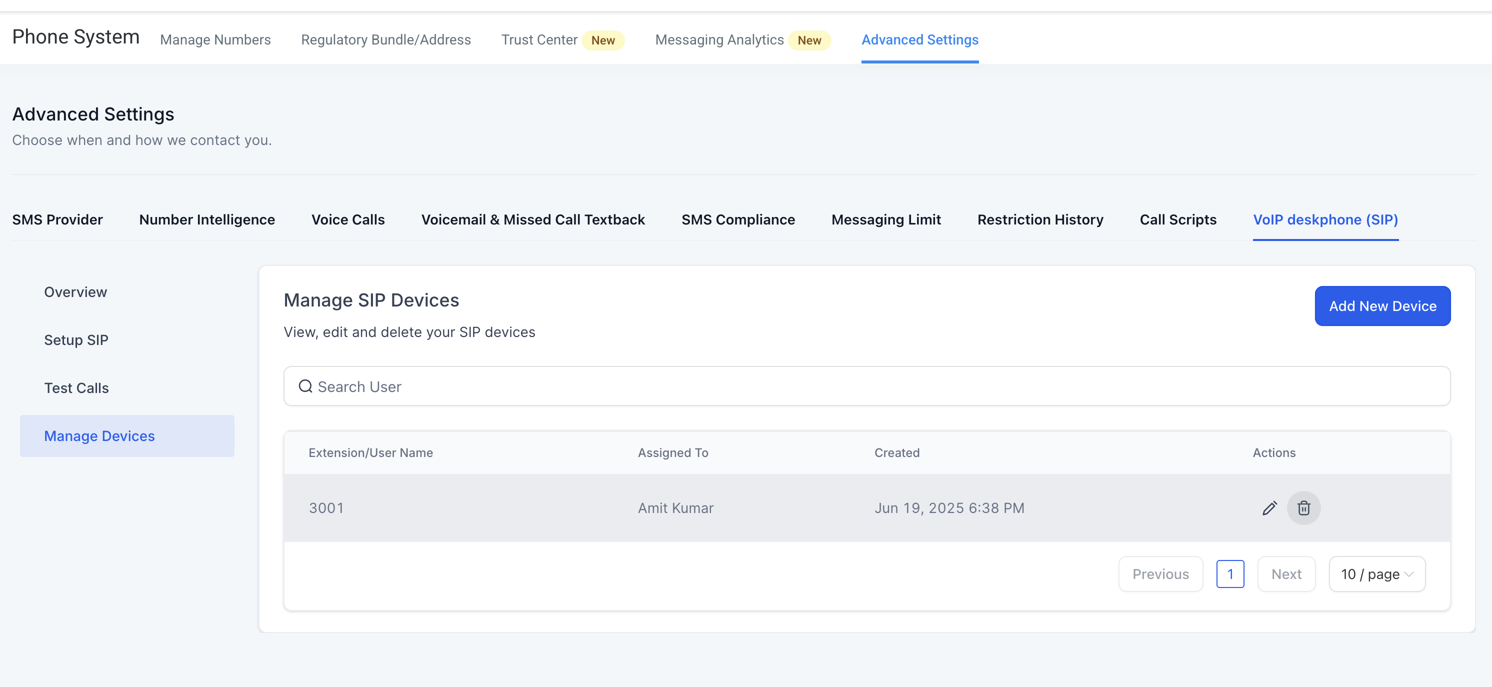Open Test Calls in the sidebar
Image resolution: width=1492 pixels, height=687 pixels.
[76, 388]
